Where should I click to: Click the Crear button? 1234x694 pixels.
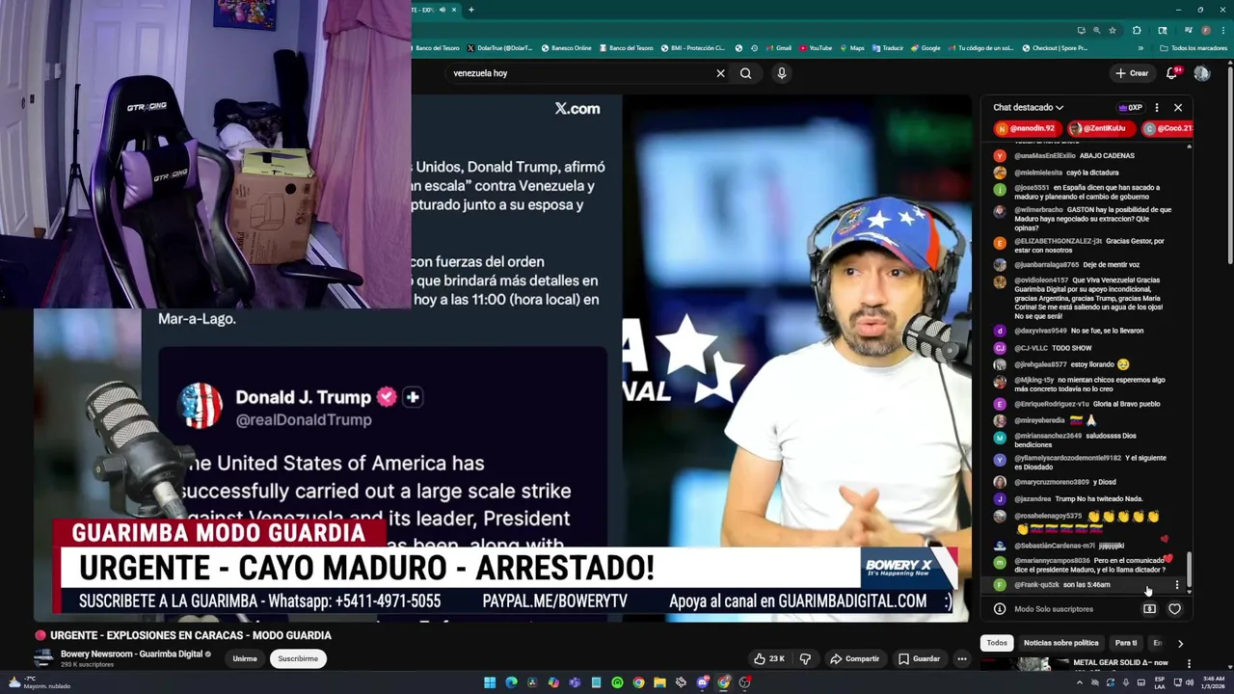[1132, 73]
